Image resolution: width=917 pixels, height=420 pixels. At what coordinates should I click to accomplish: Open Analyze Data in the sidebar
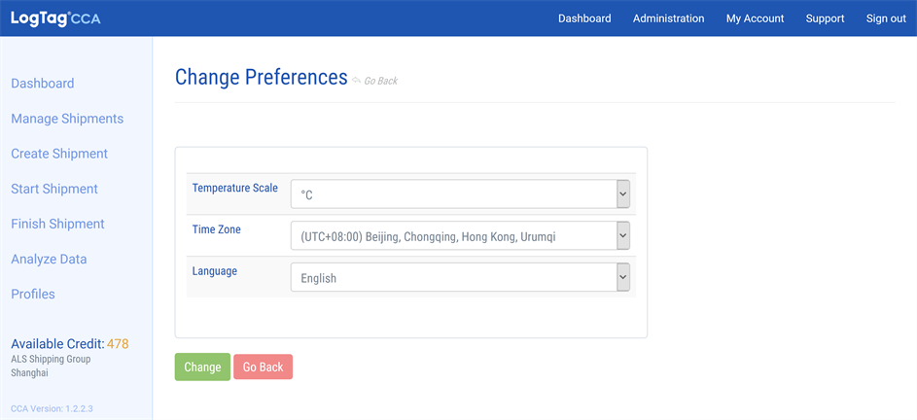pos(49,259)
